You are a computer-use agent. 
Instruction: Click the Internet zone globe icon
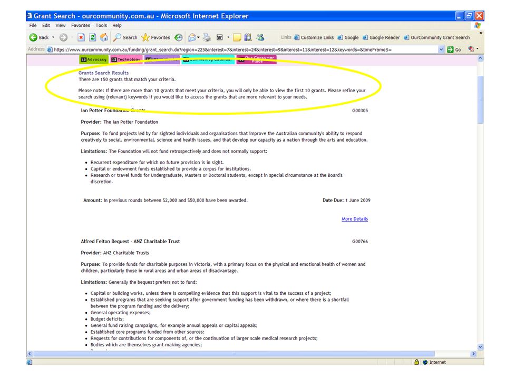pos(425,362)
